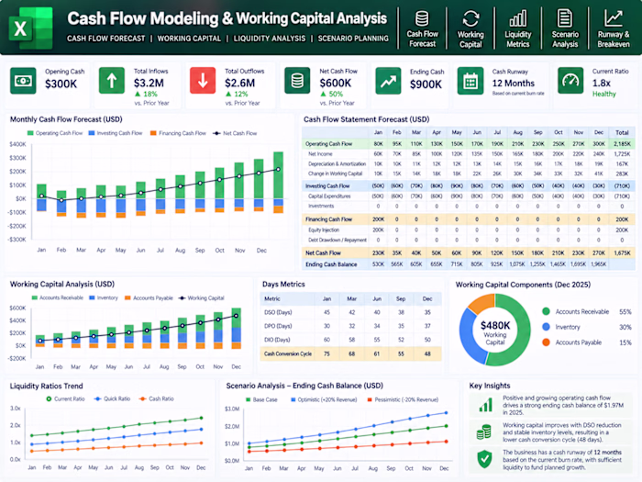Click the Ending Cash trend arrow icon

(x=388, y=81)
